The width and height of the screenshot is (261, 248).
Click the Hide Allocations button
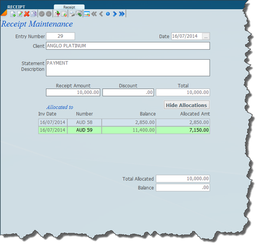pos(187,105)
